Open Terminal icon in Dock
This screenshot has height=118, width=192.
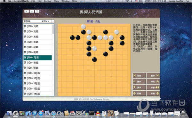(x=92, y=113)
